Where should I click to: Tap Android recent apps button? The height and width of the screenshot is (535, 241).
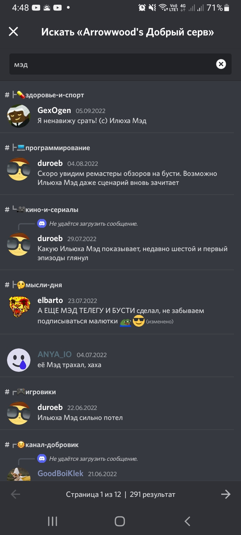point(53,521)
